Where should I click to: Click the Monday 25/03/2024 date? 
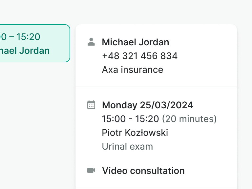click(147, 105)
